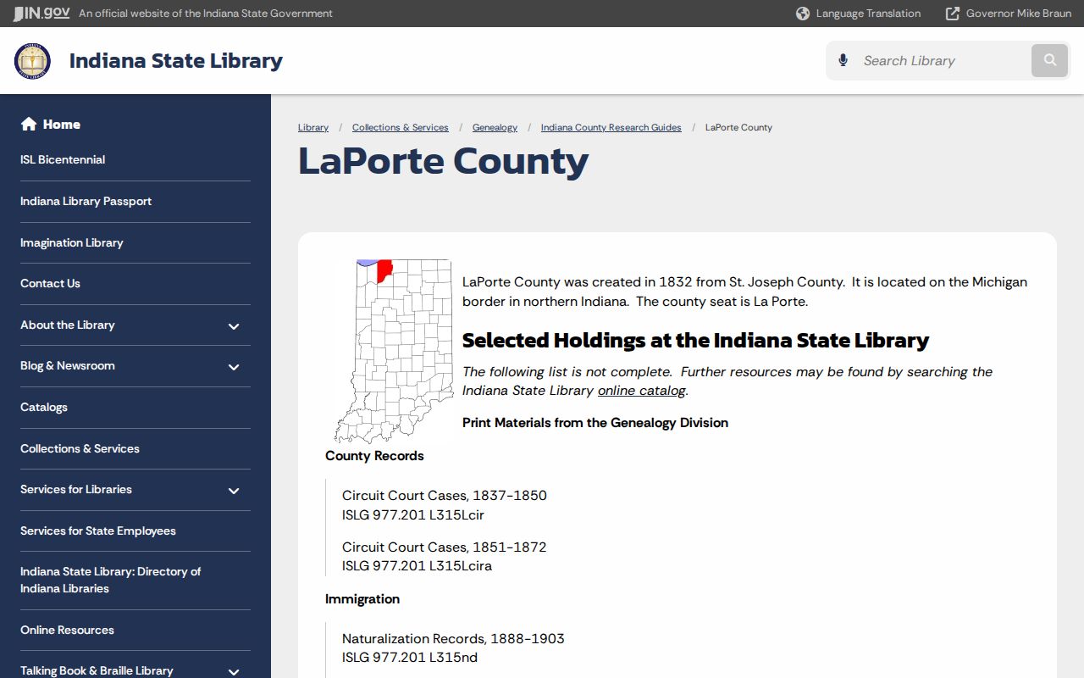This screenshot has width=1084, height=678.
Task: Click the magnifier search button
Action: (1050, 60)
